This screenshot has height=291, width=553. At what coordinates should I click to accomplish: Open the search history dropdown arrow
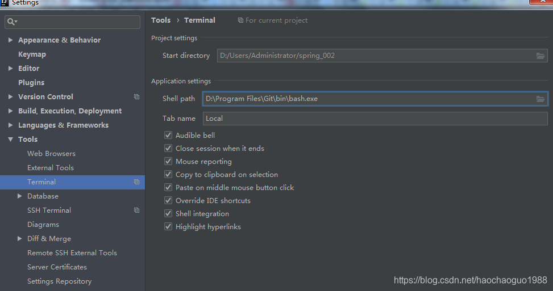16,22
